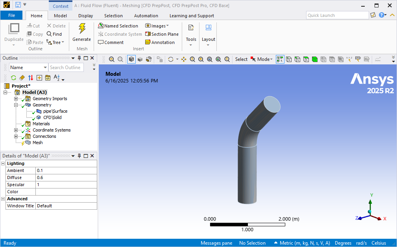The width and height of the screenshot is (397, 247).
Task: Select the Mesh item in the tree
Action: point(37,143)
